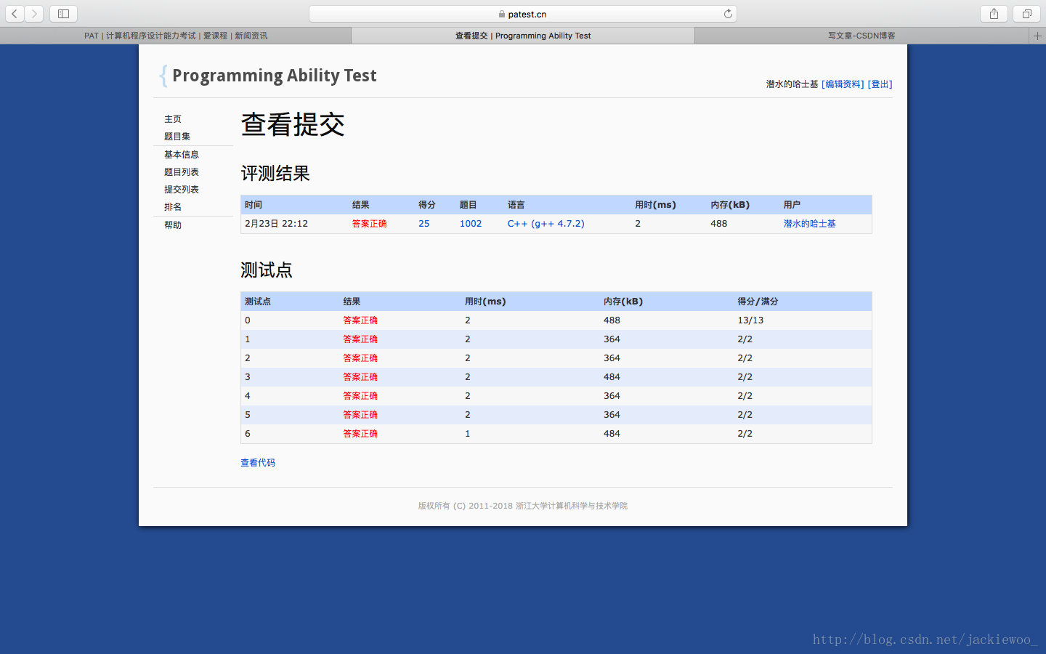Switch to the 写文章-CSDN博客 tab

click(x=861, y=36)
